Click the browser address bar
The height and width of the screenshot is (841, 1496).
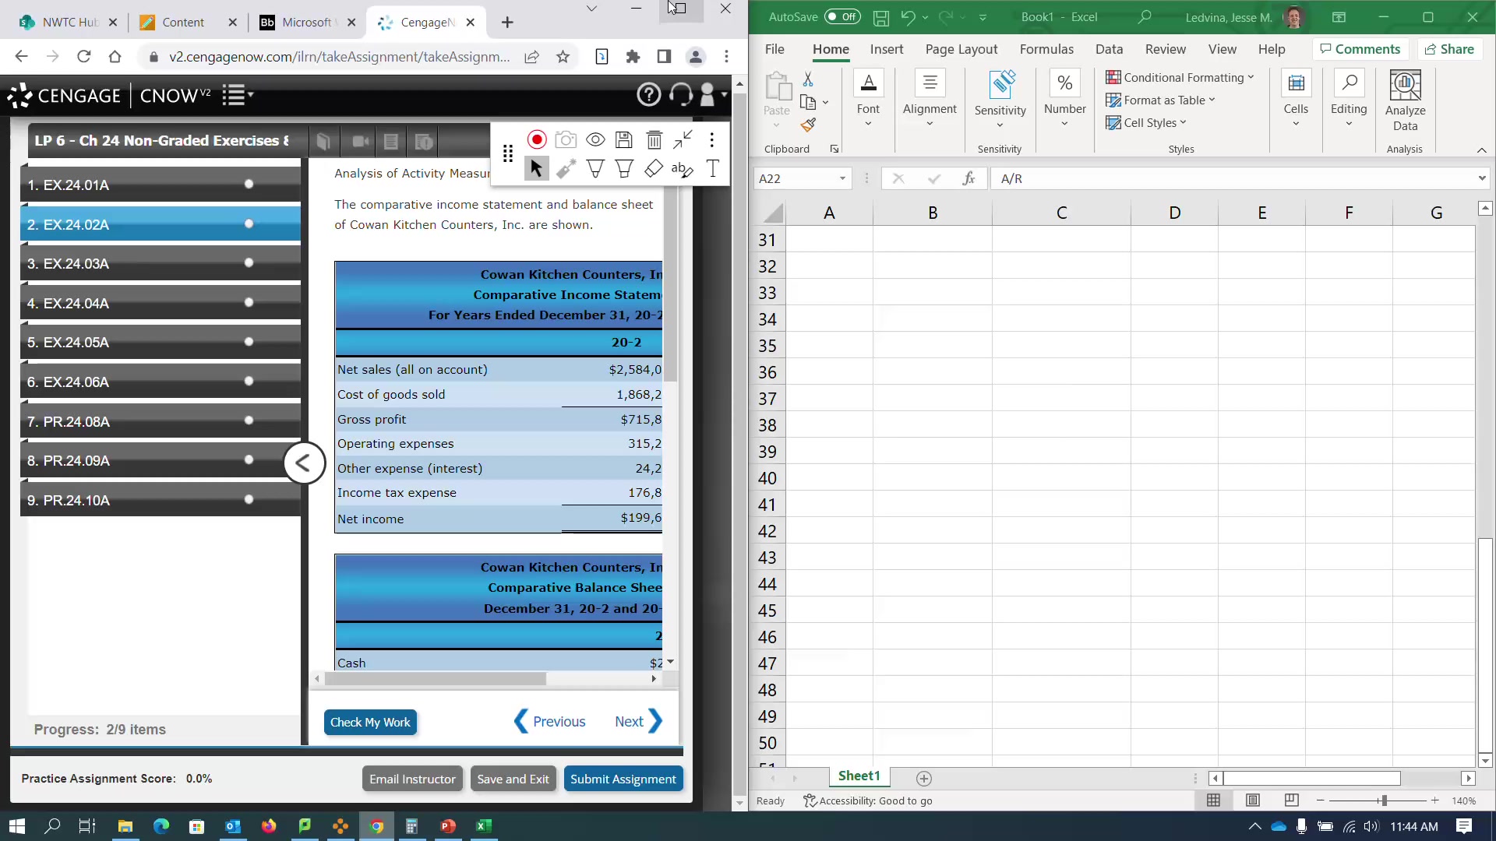click(x=340, y=56)
